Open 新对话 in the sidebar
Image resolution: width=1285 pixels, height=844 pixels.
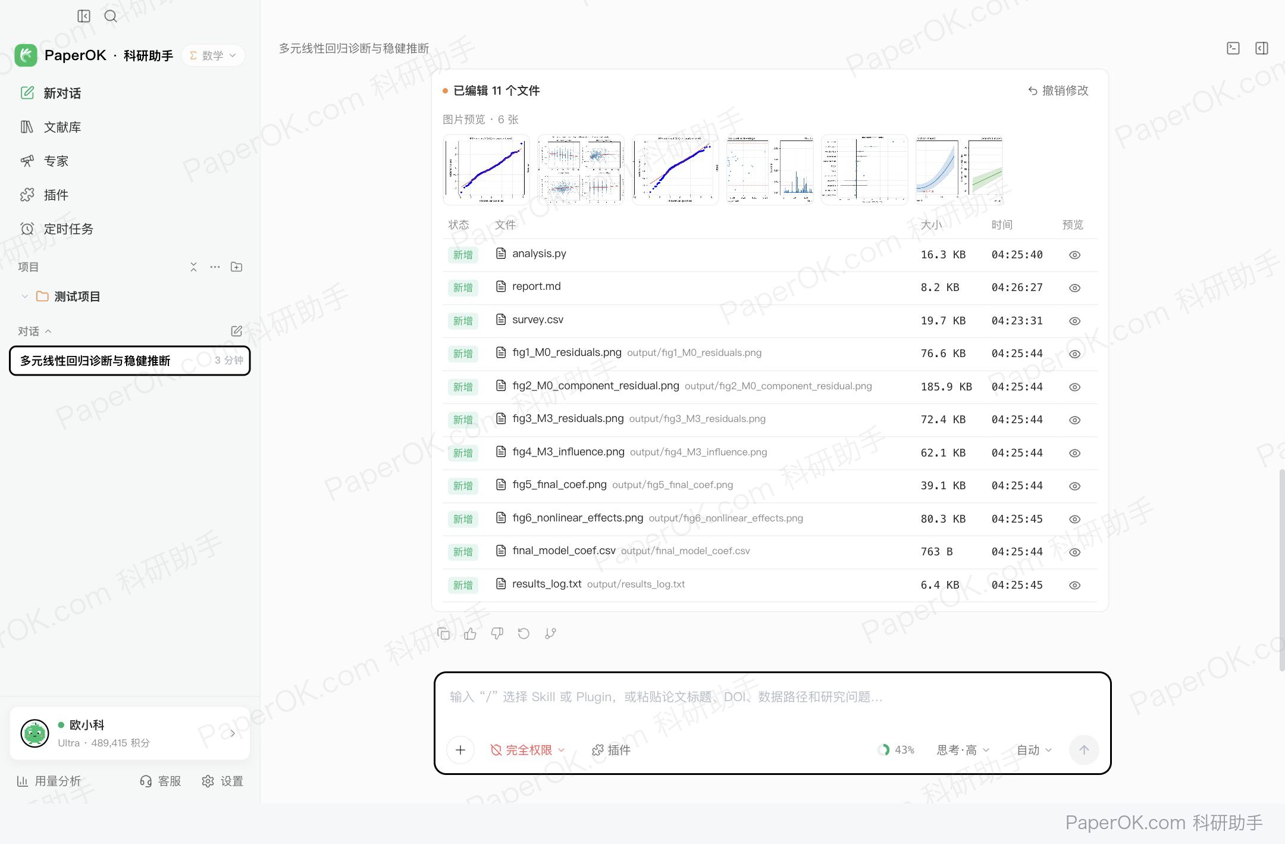point(62,93)
